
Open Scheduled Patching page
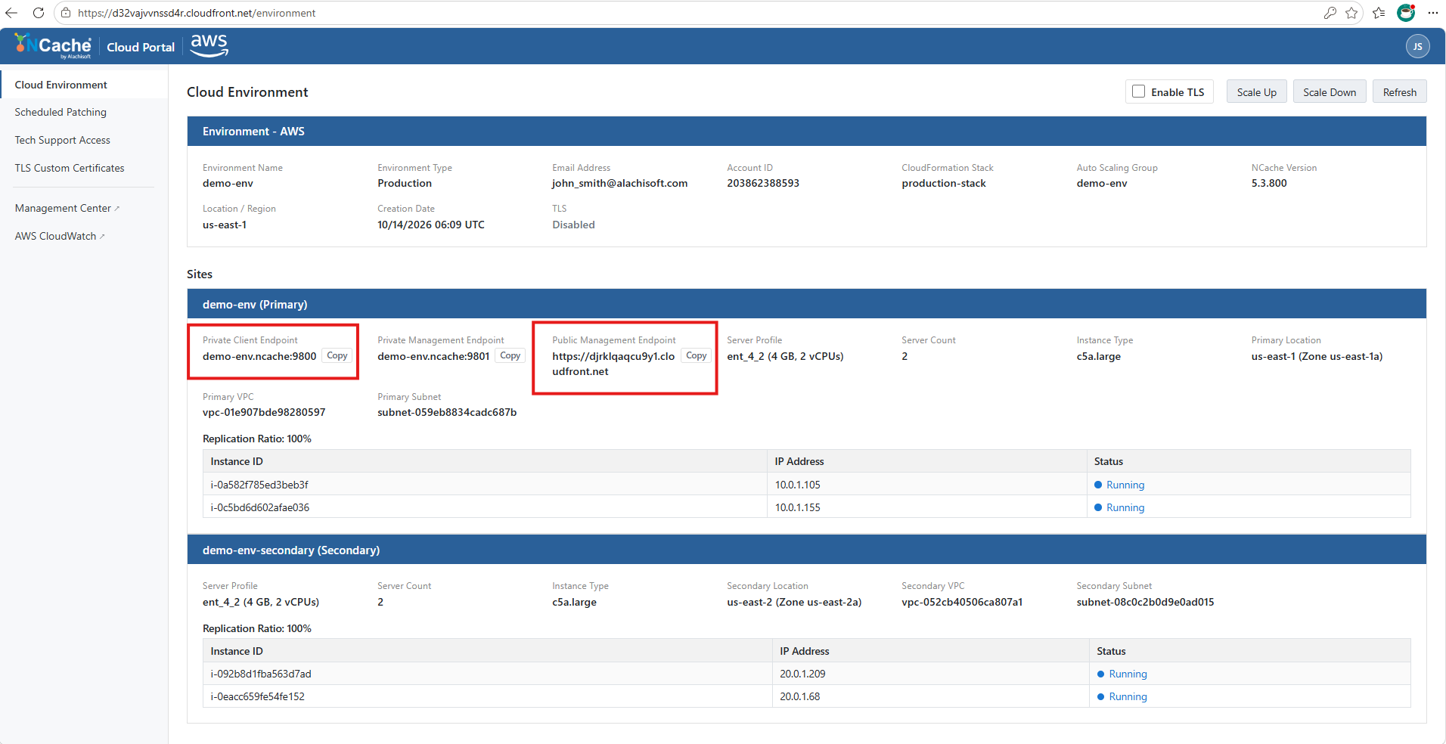(x=61, y=112)
